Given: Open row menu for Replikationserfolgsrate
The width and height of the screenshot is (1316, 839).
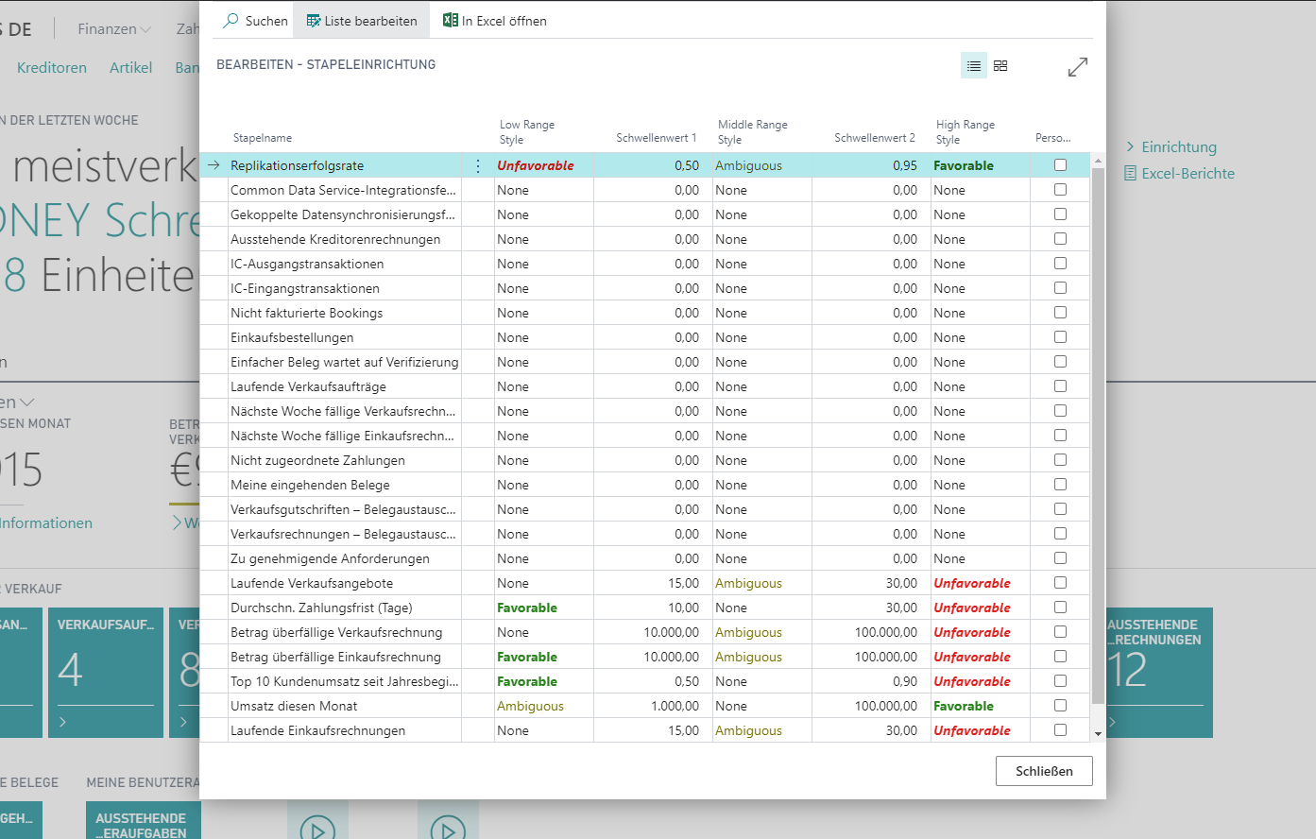Looking at the screenshot, I should point(478,165).
